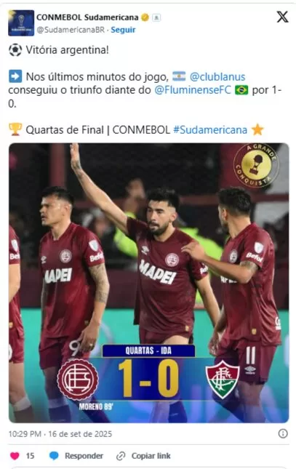296x469 pixels.
Task: Open the @FluminenseFC mention
Action: coord(193,90)
